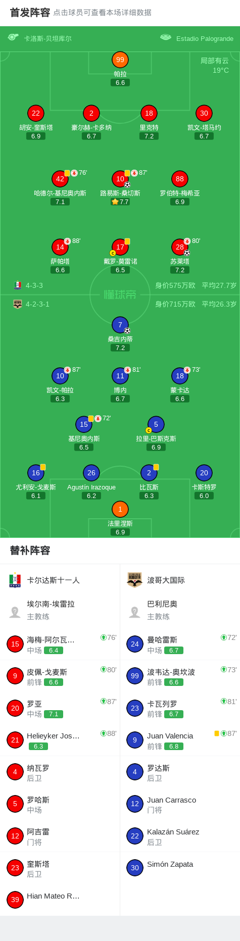
Task: Open substitute 9 Juan Valencia details
Action: click(180, 740)
